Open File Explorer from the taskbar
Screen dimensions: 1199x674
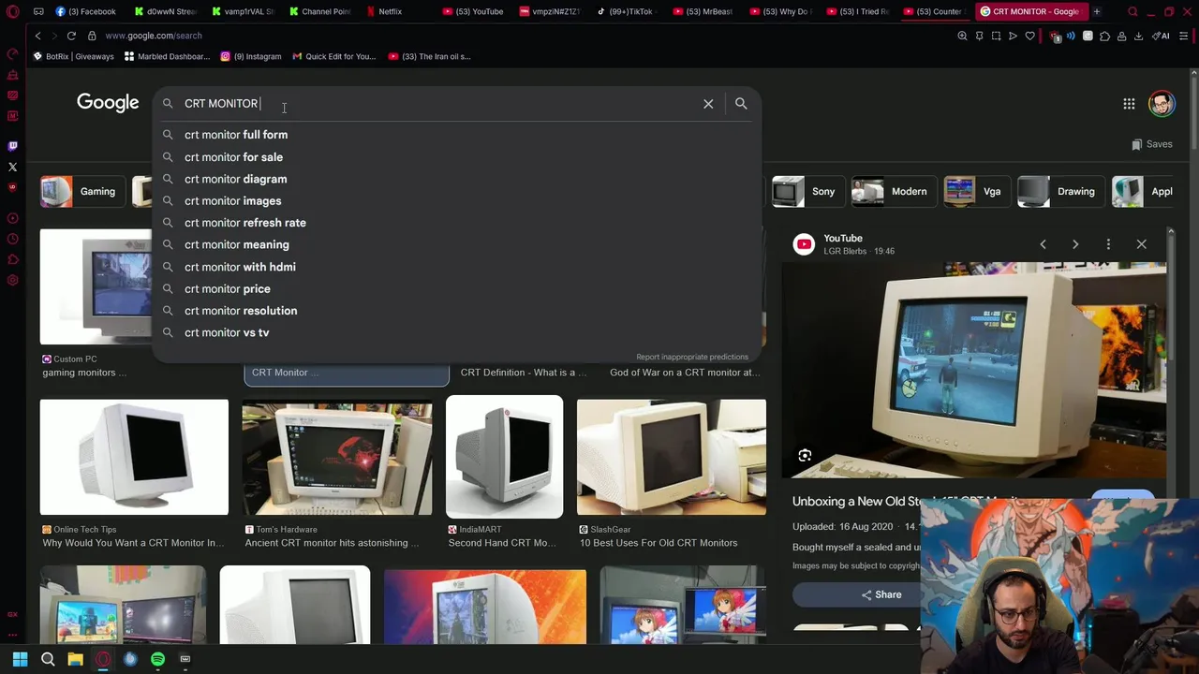point(75,659)
